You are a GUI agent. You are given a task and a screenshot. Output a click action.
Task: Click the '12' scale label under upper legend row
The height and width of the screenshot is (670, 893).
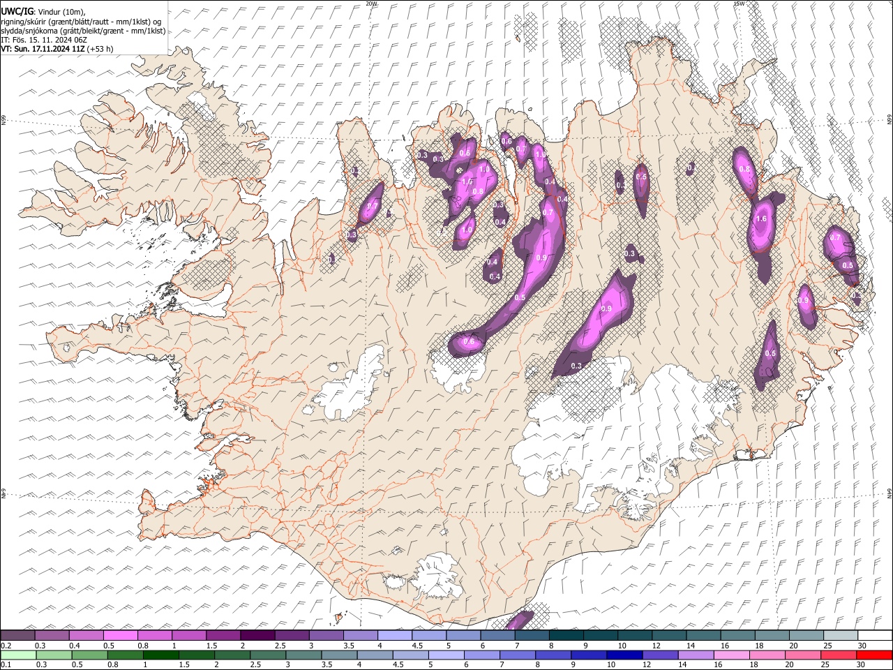pyautogui.click(x=656, y=646)
